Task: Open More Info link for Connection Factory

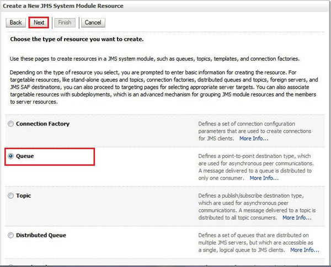Action: coord(254,138)
